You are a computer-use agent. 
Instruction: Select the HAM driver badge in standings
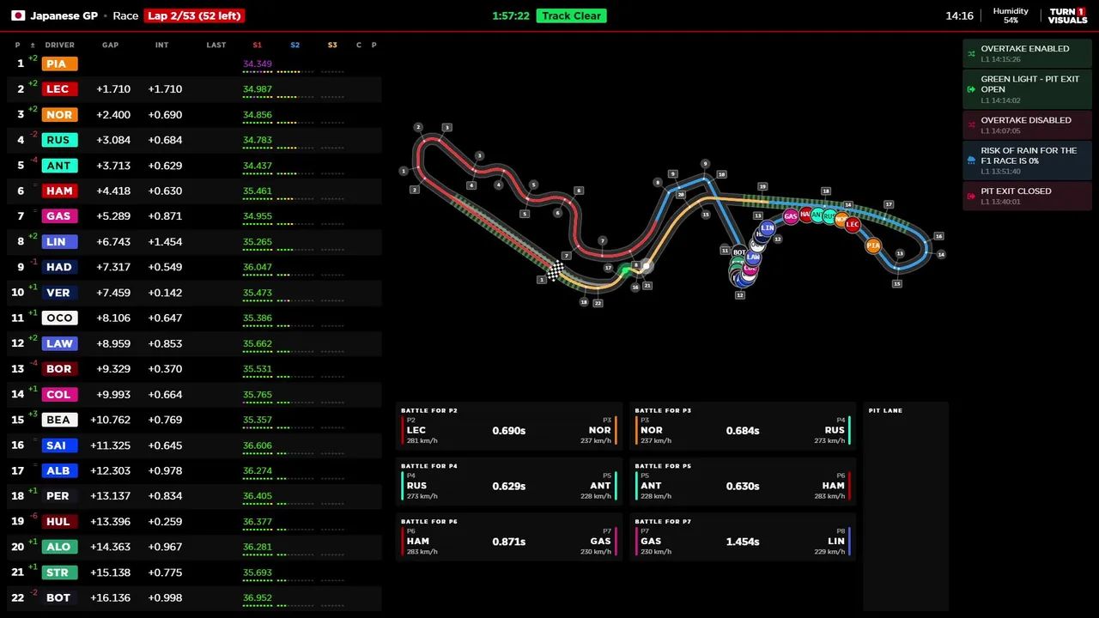(x=59, y=191)
